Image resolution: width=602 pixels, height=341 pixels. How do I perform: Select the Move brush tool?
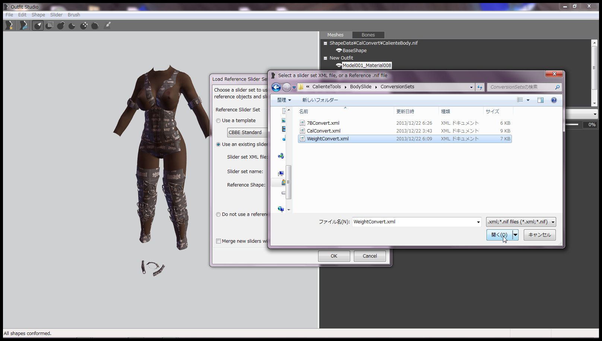point(84,25)
